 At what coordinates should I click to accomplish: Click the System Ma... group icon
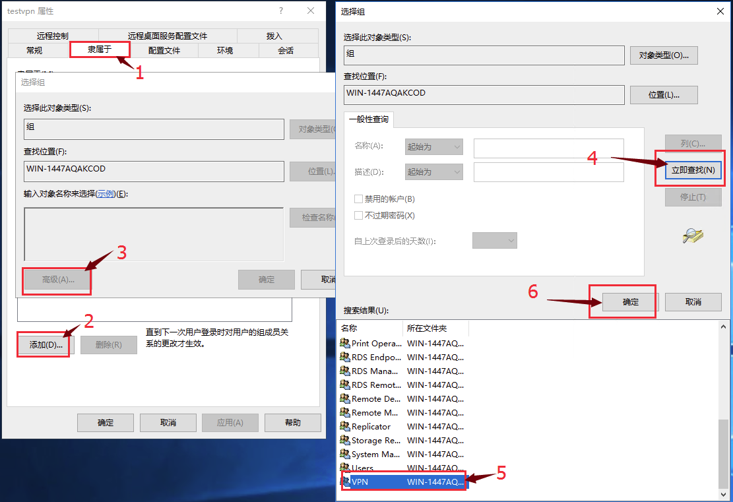[345, 454]
